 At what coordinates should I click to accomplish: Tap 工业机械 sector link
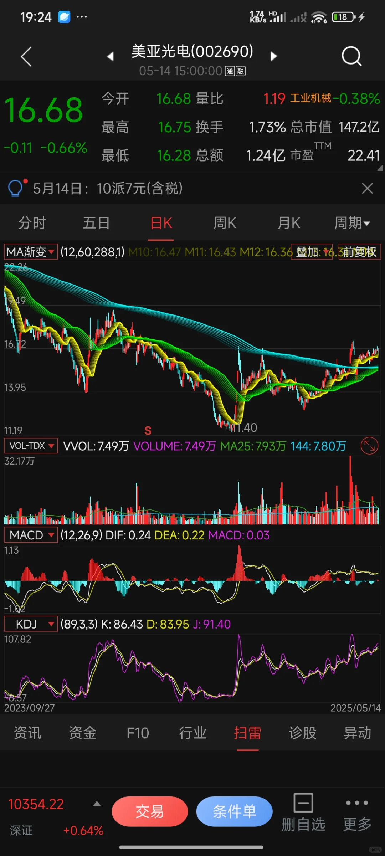310,98
